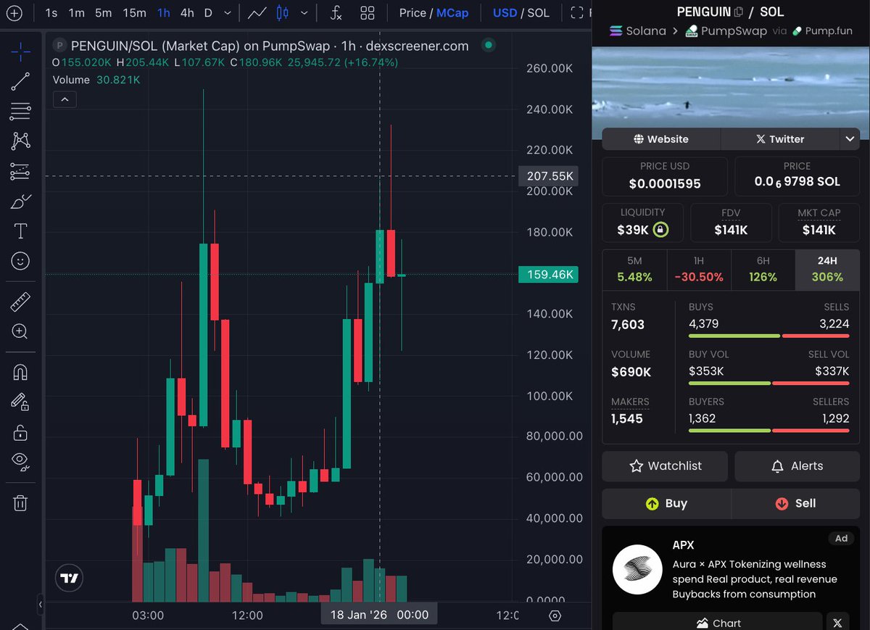
Task: Switch chart display from MCap to Price
Action: 413,12
